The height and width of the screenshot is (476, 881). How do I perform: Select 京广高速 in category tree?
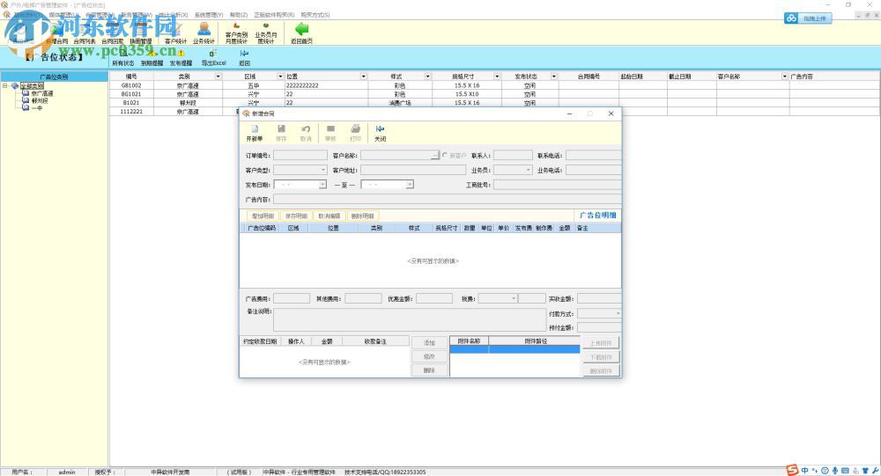click(41, 93)
